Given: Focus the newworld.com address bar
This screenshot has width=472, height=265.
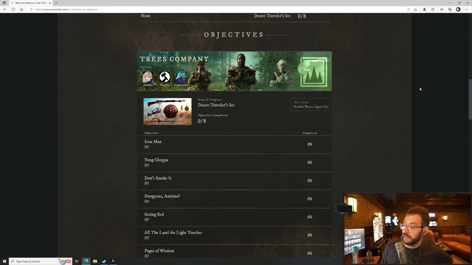Looking at the screenshot, I should coord(218,9).
